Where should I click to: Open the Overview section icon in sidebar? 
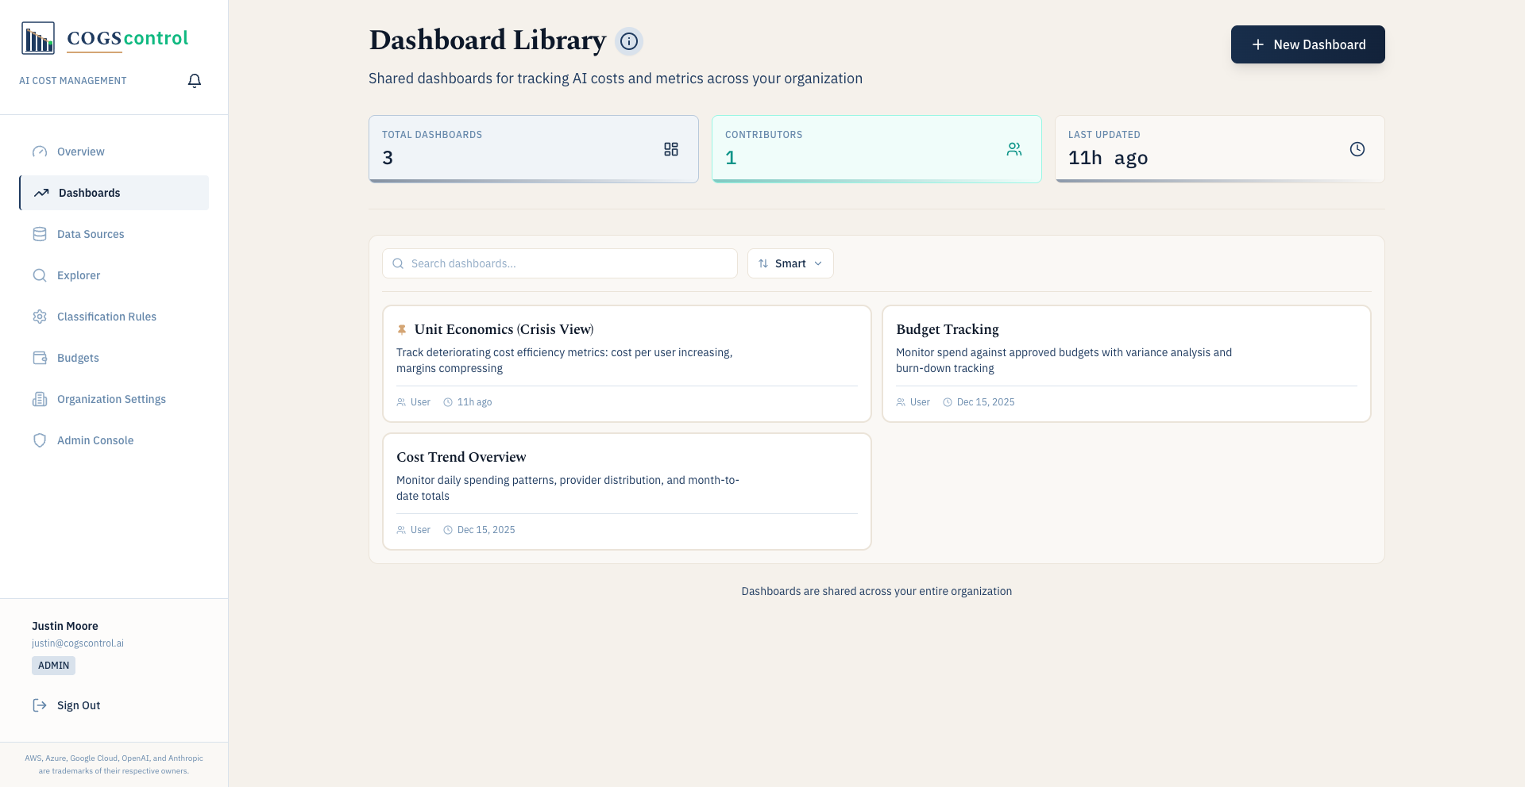(41, 152)
